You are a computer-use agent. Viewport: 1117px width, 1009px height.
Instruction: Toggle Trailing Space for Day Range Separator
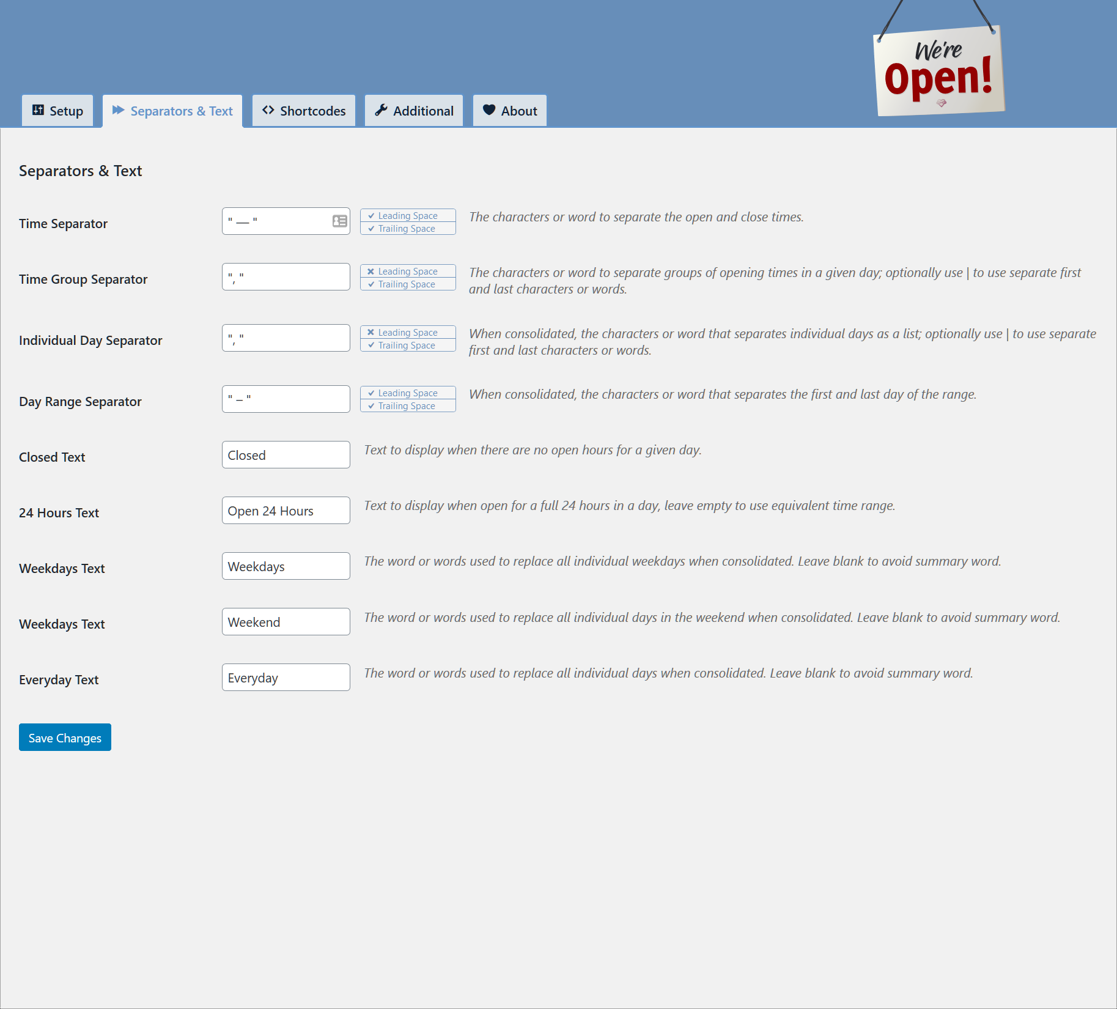tap(408, 405)
